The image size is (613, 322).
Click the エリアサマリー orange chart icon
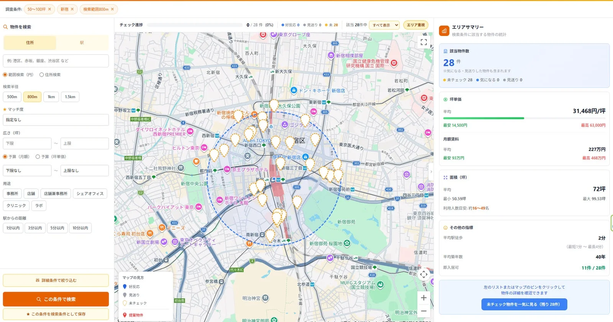point(444,31)
